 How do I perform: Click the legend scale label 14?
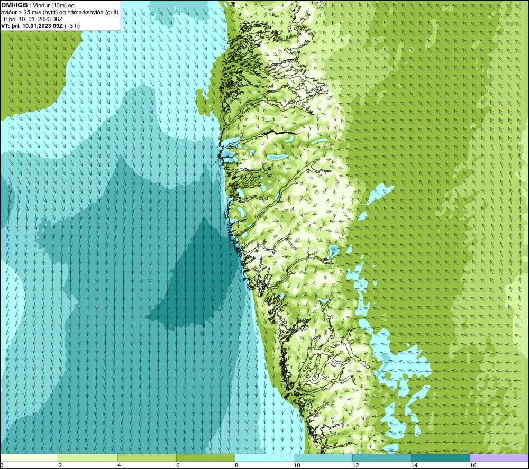pyautogui.click(x=414, y=466)
